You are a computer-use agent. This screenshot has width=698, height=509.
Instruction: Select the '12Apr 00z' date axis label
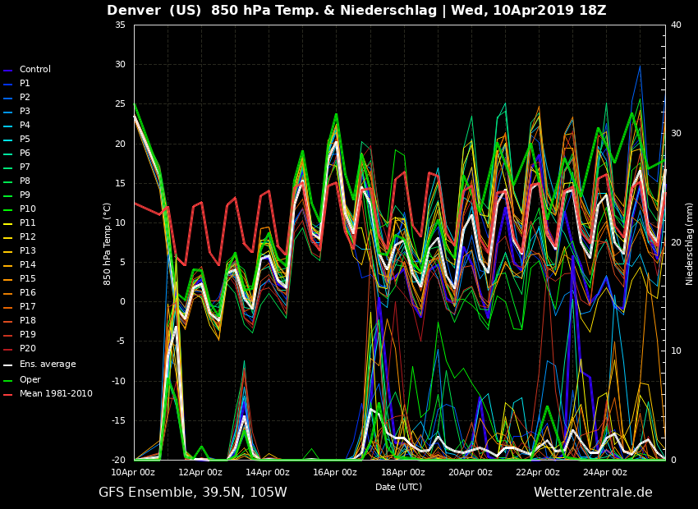coord(200,473)
